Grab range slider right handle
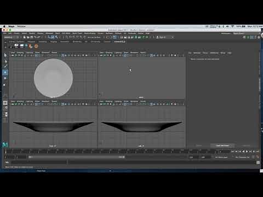The height and width of the screenshot is (197, 263). 124,157
